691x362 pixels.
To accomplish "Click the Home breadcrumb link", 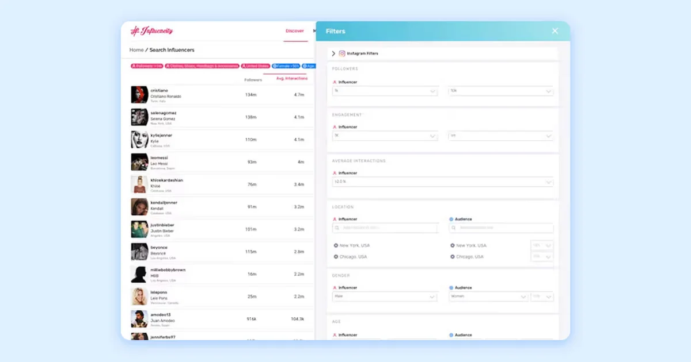I will tap(136, 50).
